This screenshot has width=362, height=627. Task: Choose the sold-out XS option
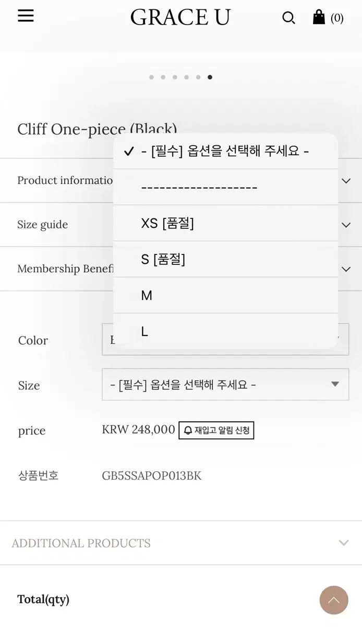225,223
